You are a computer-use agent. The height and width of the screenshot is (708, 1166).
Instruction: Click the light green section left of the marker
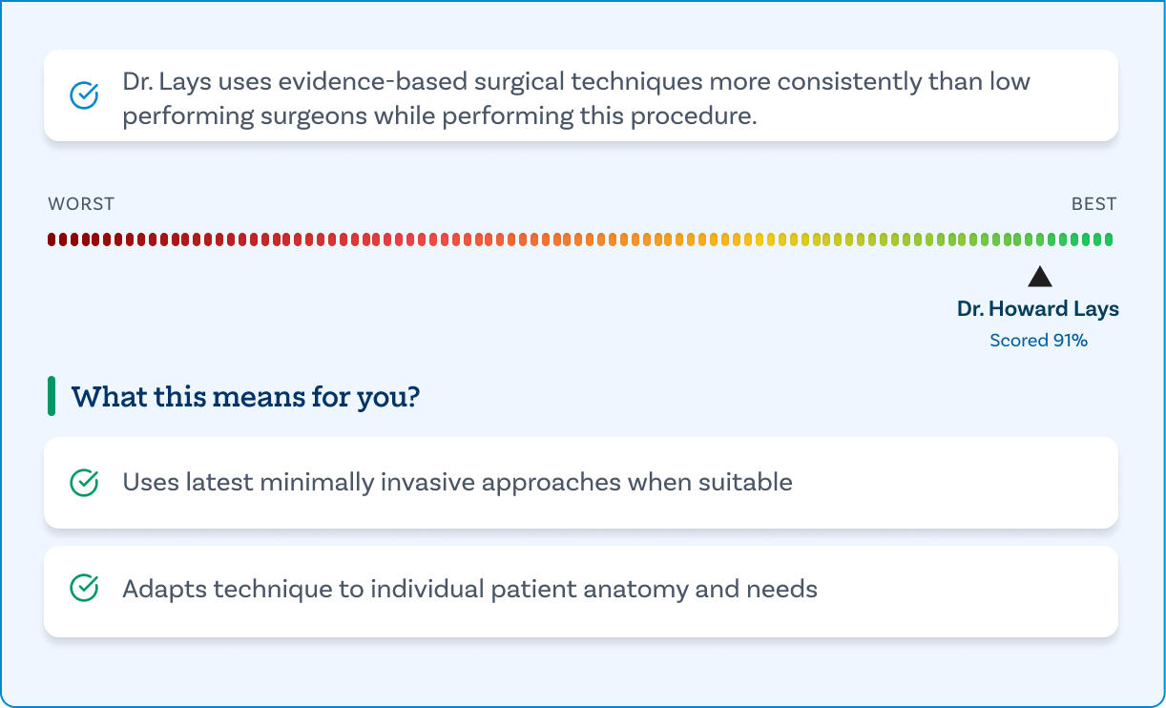(954, 239)
